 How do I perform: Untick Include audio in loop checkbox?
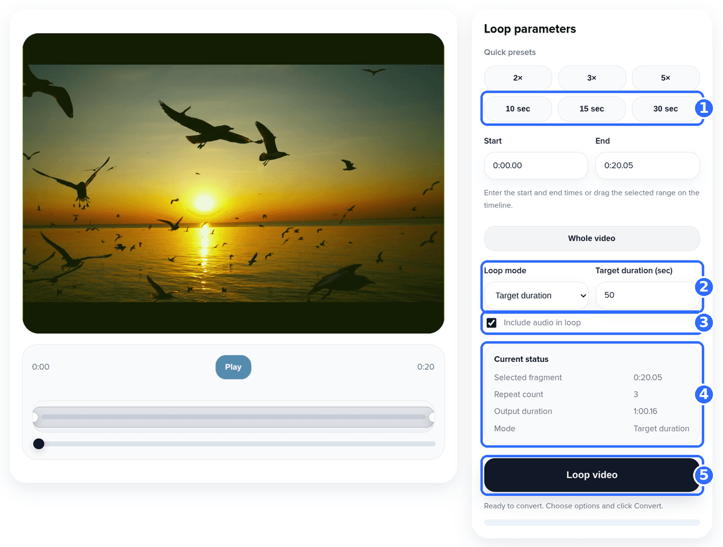[492, 323]
